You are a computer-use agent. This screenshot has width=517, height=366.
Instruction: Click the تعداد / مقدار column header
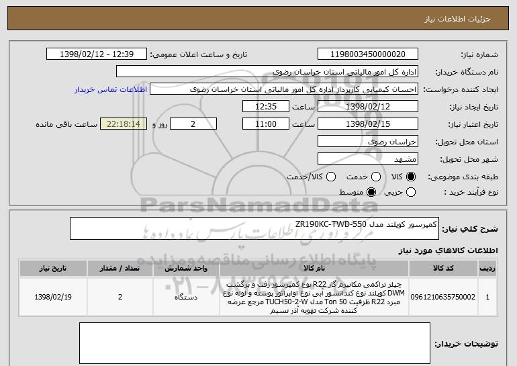pos(120,269)
